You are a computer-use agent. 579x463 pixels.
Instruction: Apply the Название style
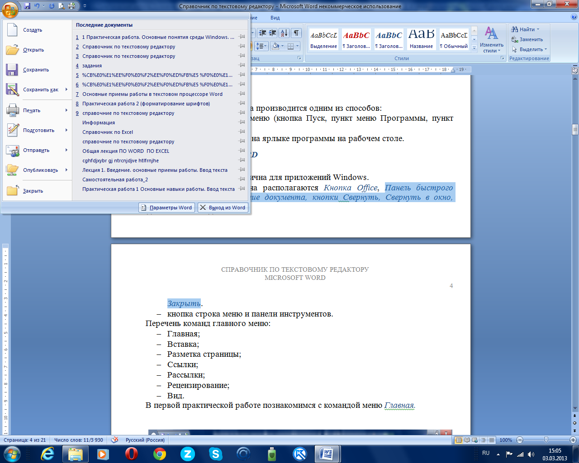pos(421,39)
